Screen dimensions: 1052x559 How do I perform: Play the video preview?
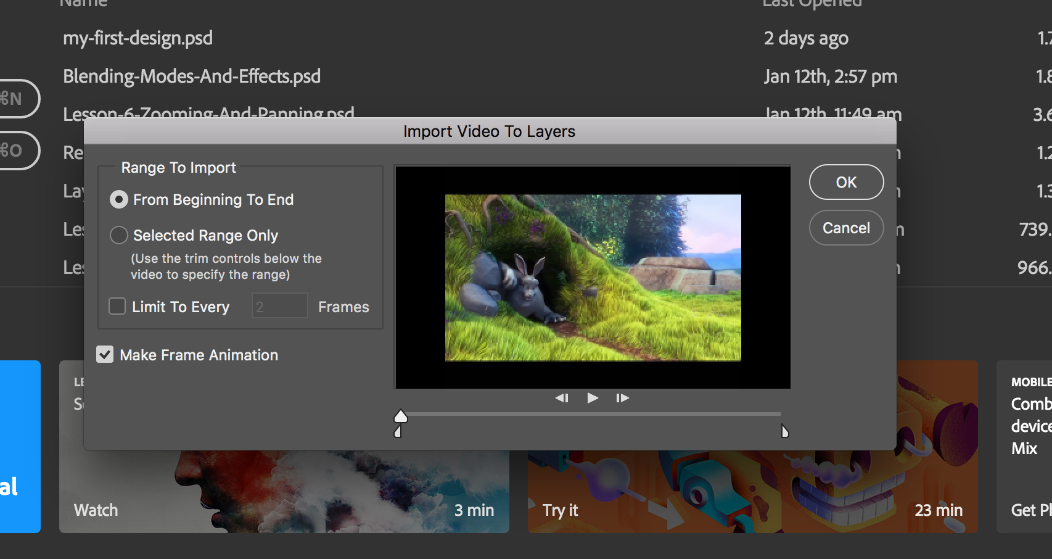pyautogui.click(x=593, y=398)
